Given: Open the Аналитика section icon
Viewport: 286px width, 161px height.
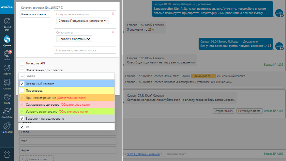Looking at the screenshot, I should 7,113.
